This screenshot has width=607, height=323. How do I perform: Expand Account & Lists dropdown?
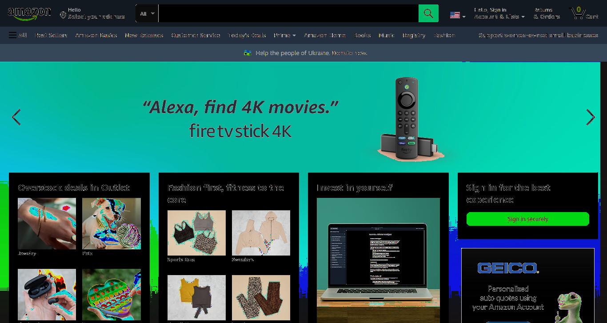[x=499, y=13]
